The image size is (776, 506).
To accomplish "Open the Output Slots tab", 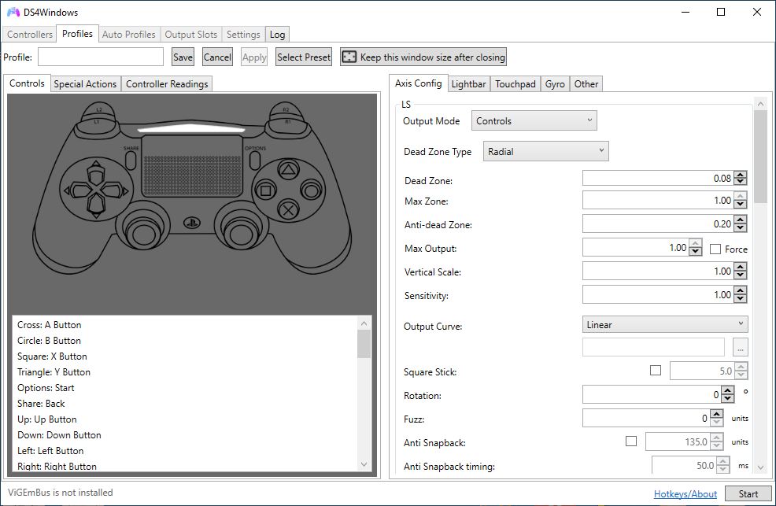I will tap(191, 34).
